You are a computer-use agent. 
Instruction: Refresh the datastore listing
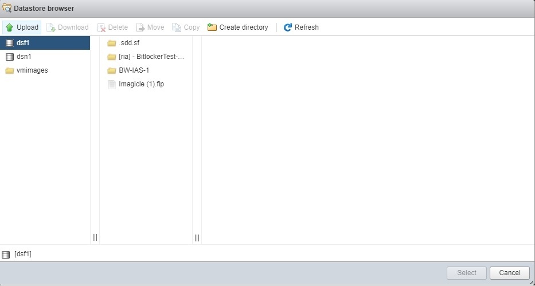coord(301,27)
